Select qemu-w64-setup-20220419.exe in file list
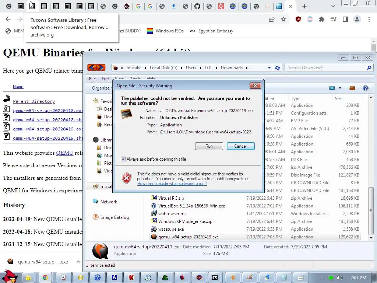Image resolution: width=377 pixels, height=283 pixels. [188, 237]
